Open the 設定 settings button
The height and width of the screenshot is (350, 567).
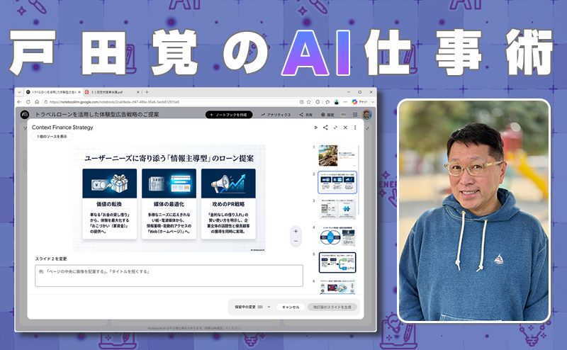click(327, 115)
